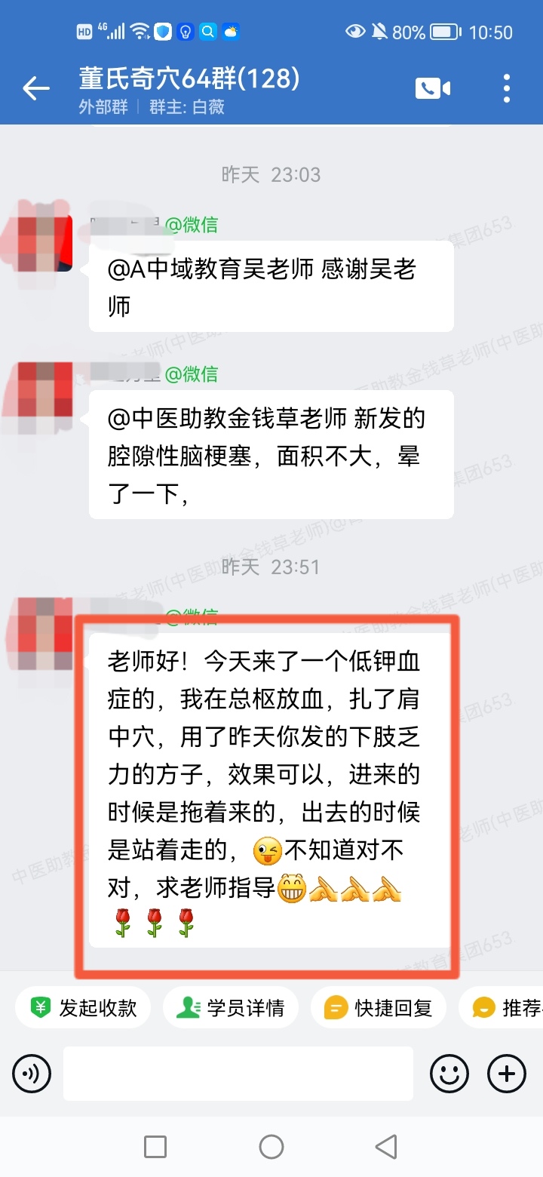Start a group video call

[x=433, y=88]
